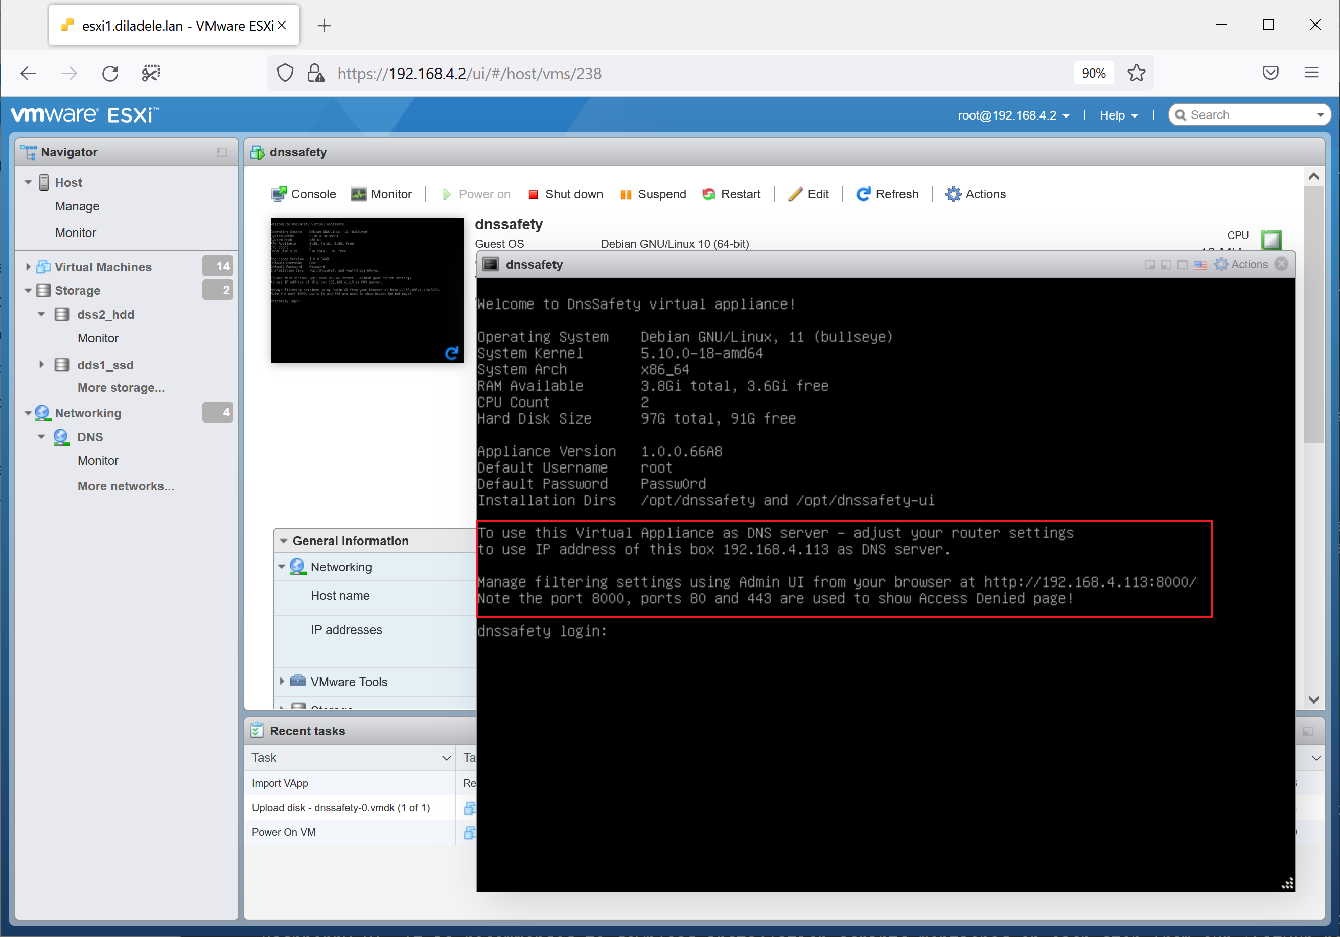Open the console window Actions menu
This screenshot has height=937, width=1340.
1241,264
